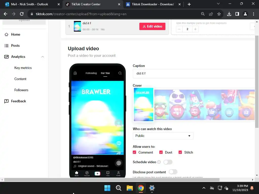Click the browser back arrow
This screenshot has height=194, width=259.
pos(6,14)
